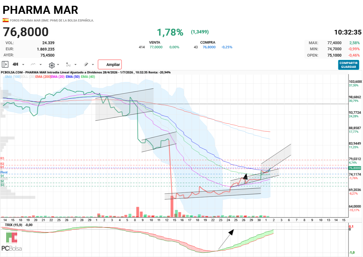Open the line chart type icon
Viewport: 363px width, 257px height.
[x=33, y=64]
